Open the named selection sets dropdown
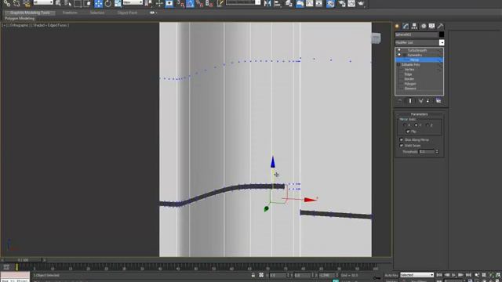This screenshot has height=282, width=502. [x=243, y=2]
